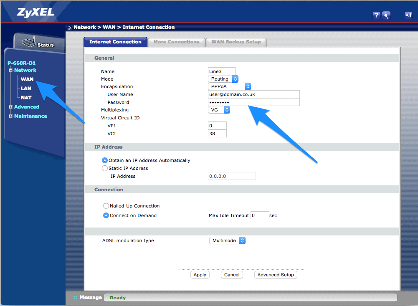This screenshot has height=306, width=418.
Task: Open the Mode dropdown set to Routing
Action: coord(223,79)
